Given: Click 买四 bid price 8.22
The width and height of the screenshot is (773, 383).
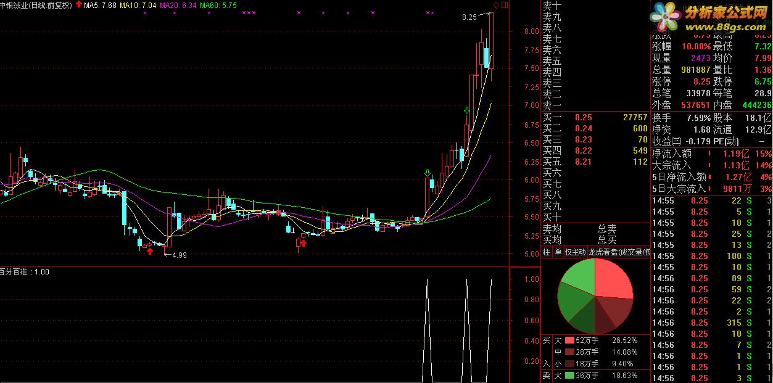Looking at the screenshot, I should click(x=584, y=150).
